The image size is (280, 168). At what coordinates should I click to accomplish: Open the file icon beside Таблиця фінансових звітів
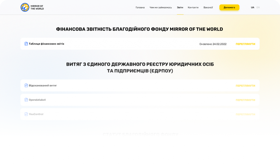click(26, 44)
